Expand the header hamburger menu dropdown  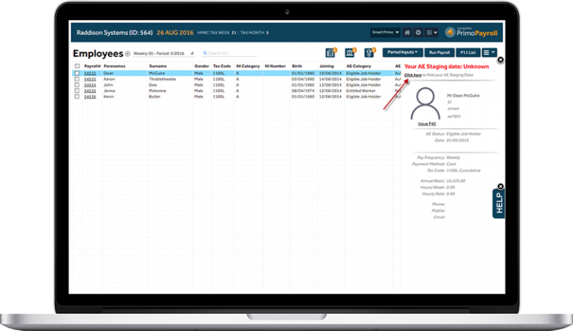coord(431,33)
